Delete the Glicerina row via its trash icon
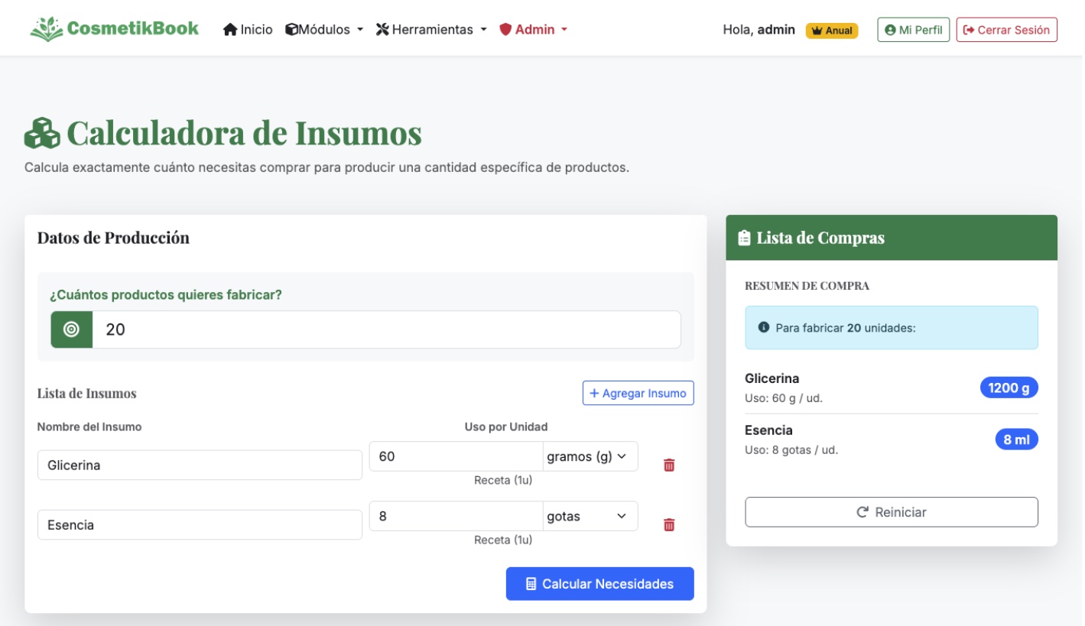The width and height of the screenshot is (1085, 626). (668, 464)
